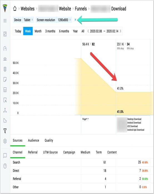Open the help question mark icon

point(5,166)
